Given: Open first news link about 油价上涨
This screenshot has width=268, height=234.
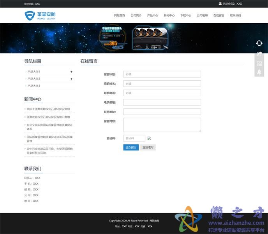Looking at the screenshot, I should (48, 109).
